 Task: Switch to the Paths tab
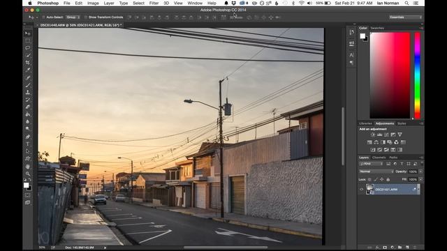pyautogui.click(x=393, y=158)
